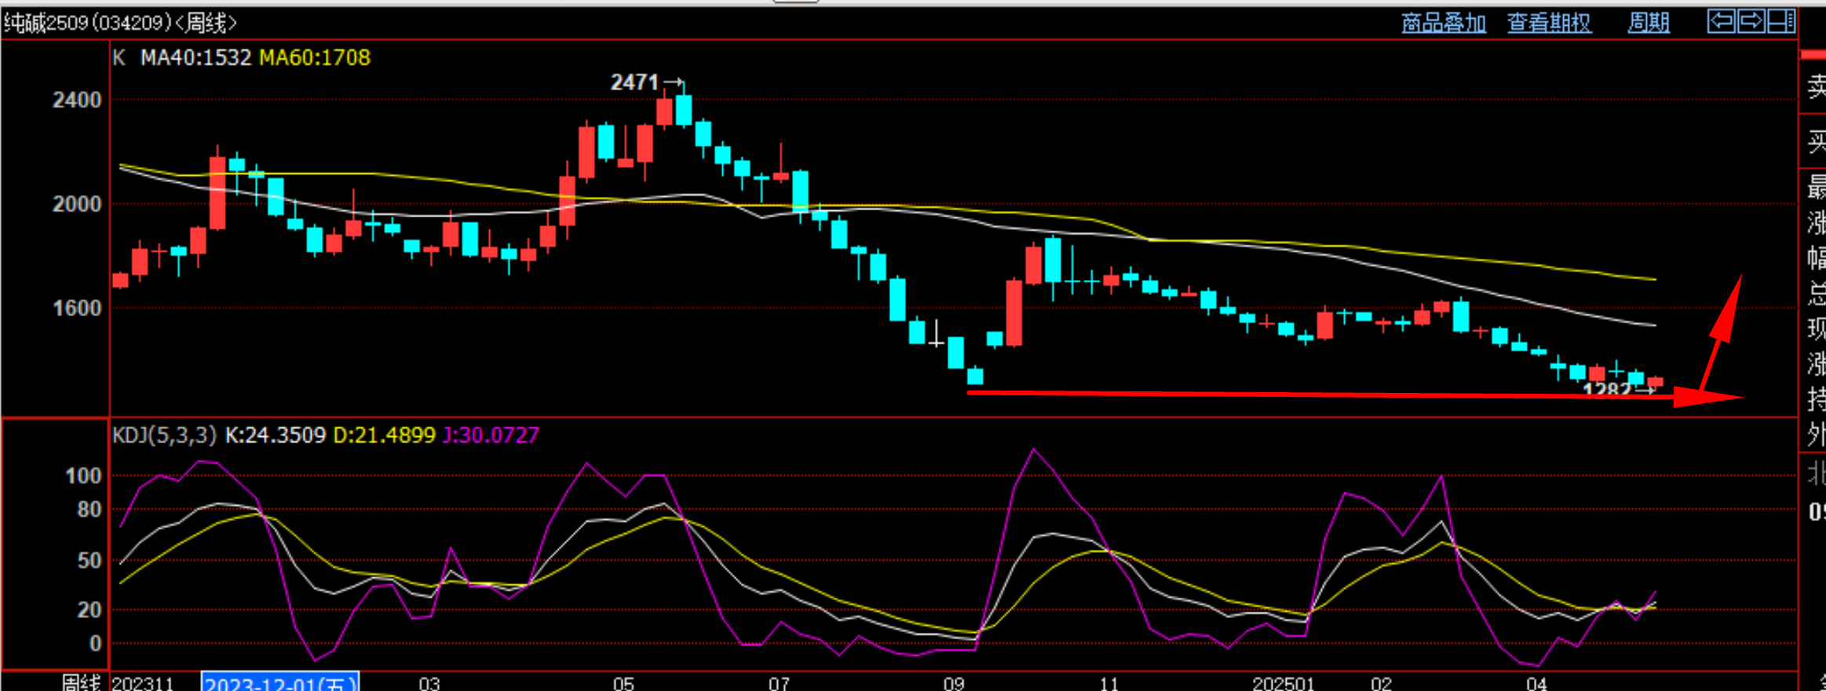
Task: Click the 2000 price axis label
Action: pyautogui.click(x=77, y=204)
